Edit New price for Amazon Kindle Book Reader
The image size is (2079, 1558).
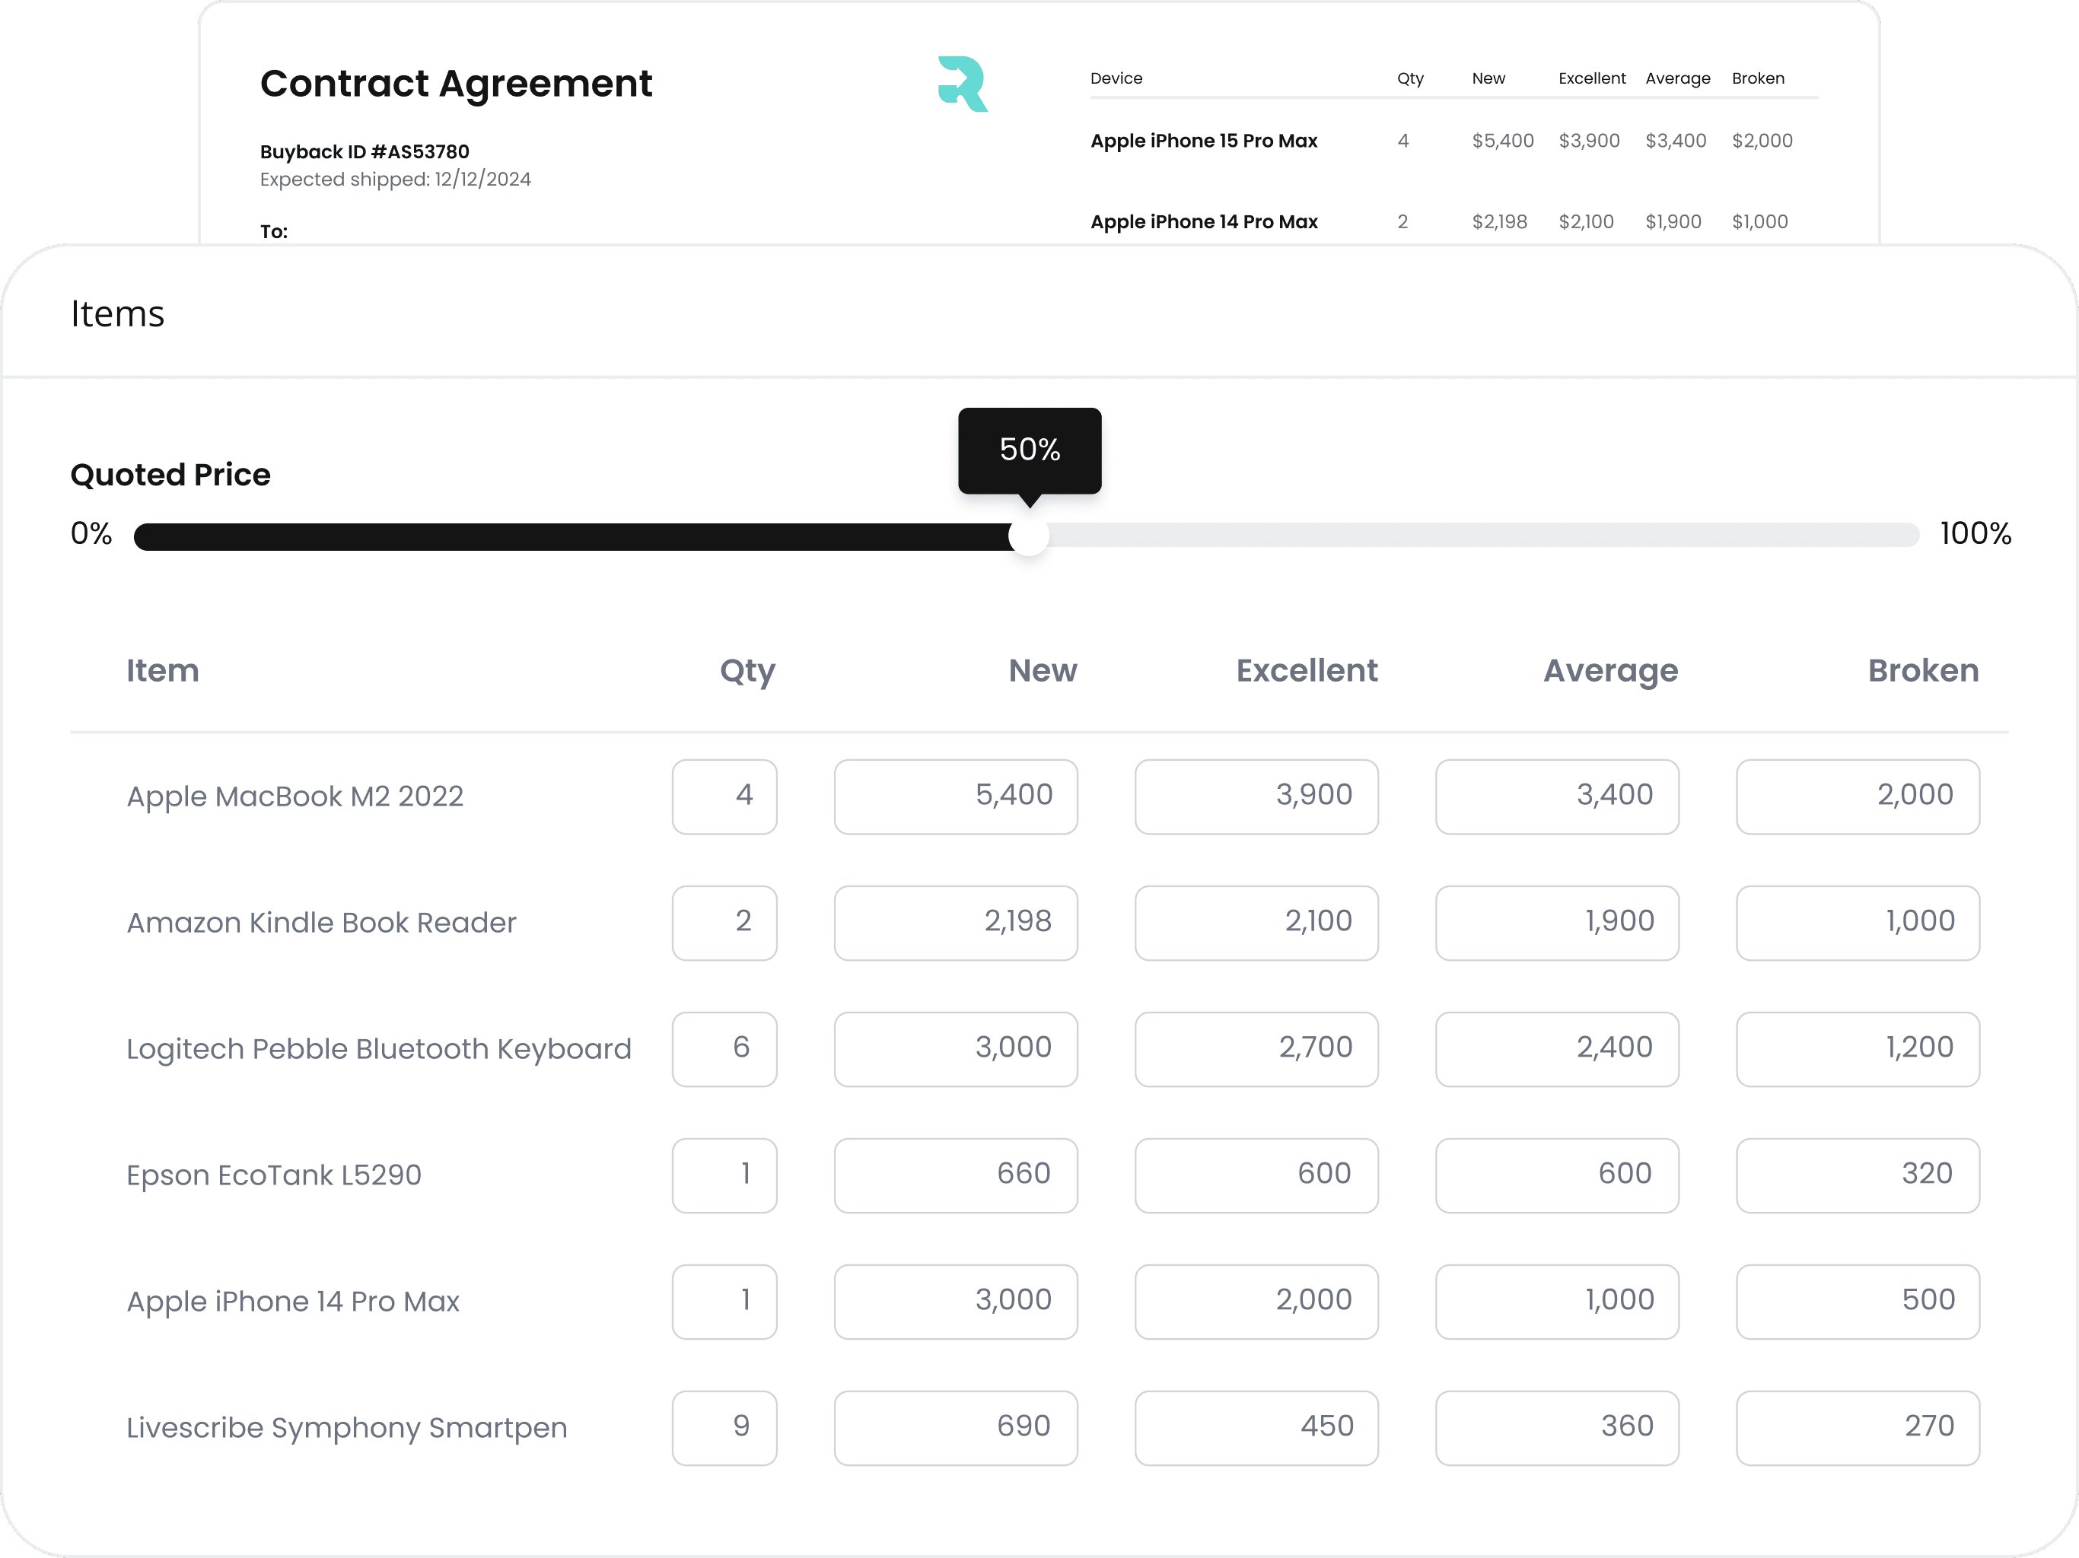coord(956,923)
